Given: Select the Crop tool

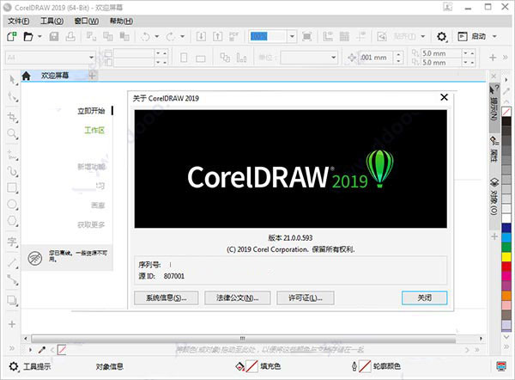Looking at the screenshot, I should click(13, 117).
